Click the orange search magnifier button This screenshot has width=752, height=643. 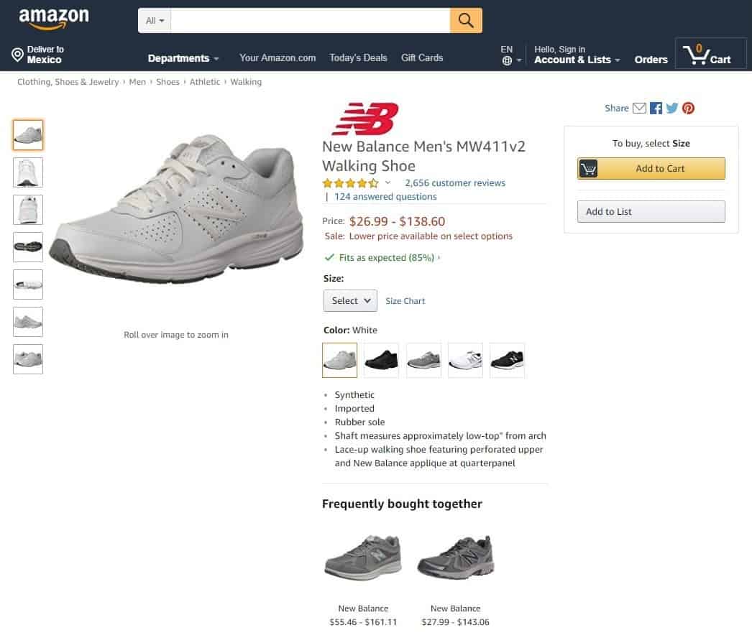point(466,21)
